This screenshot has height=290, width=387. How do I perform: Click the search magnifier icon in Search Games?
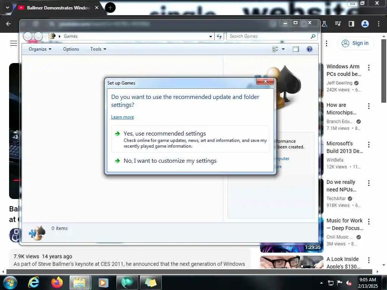coord(313,36)
